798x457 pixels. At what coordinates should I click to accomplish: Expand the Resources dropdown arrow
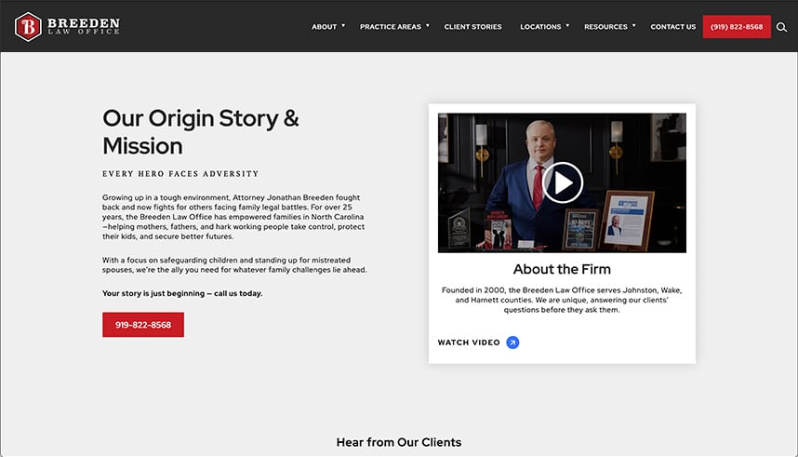click(x=634, y=25)
